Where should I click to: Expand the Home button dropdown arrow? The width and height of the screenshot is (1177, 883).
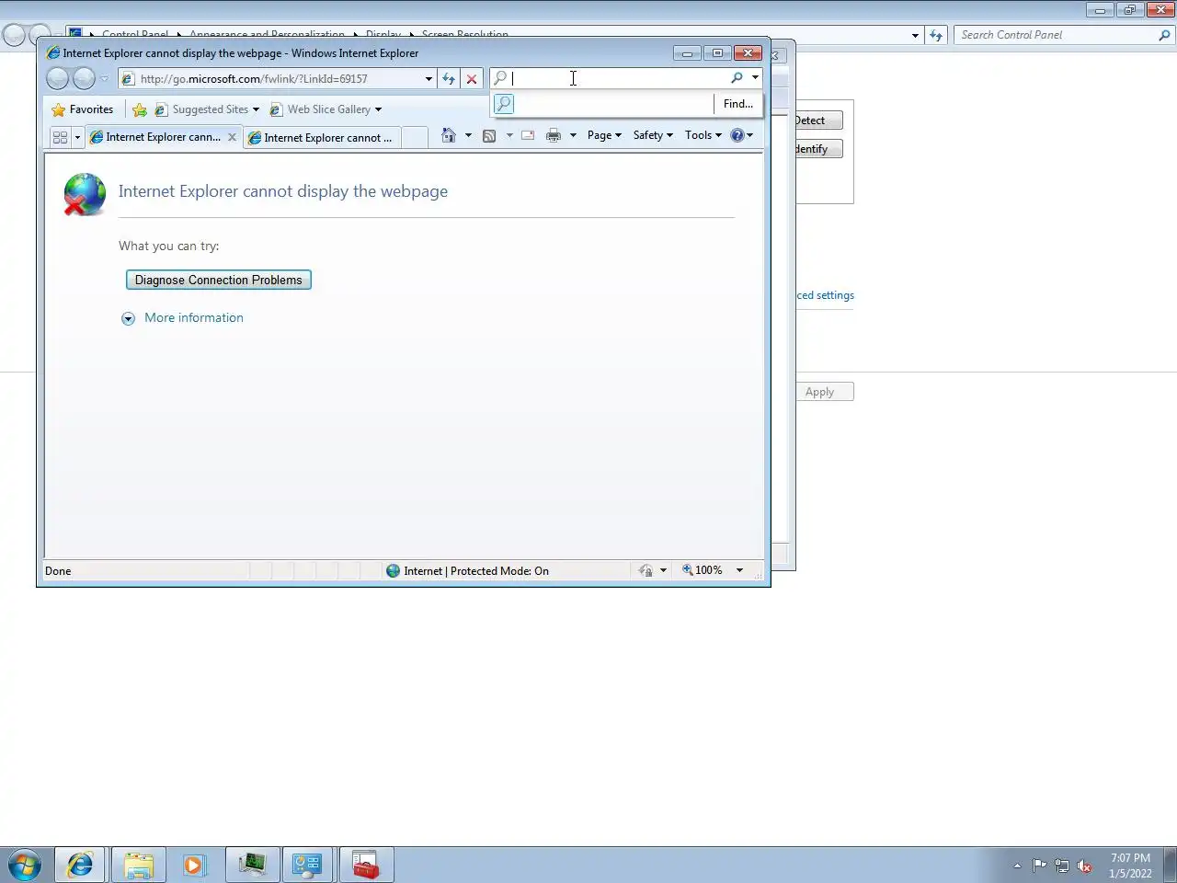click(x=468, y=135)
